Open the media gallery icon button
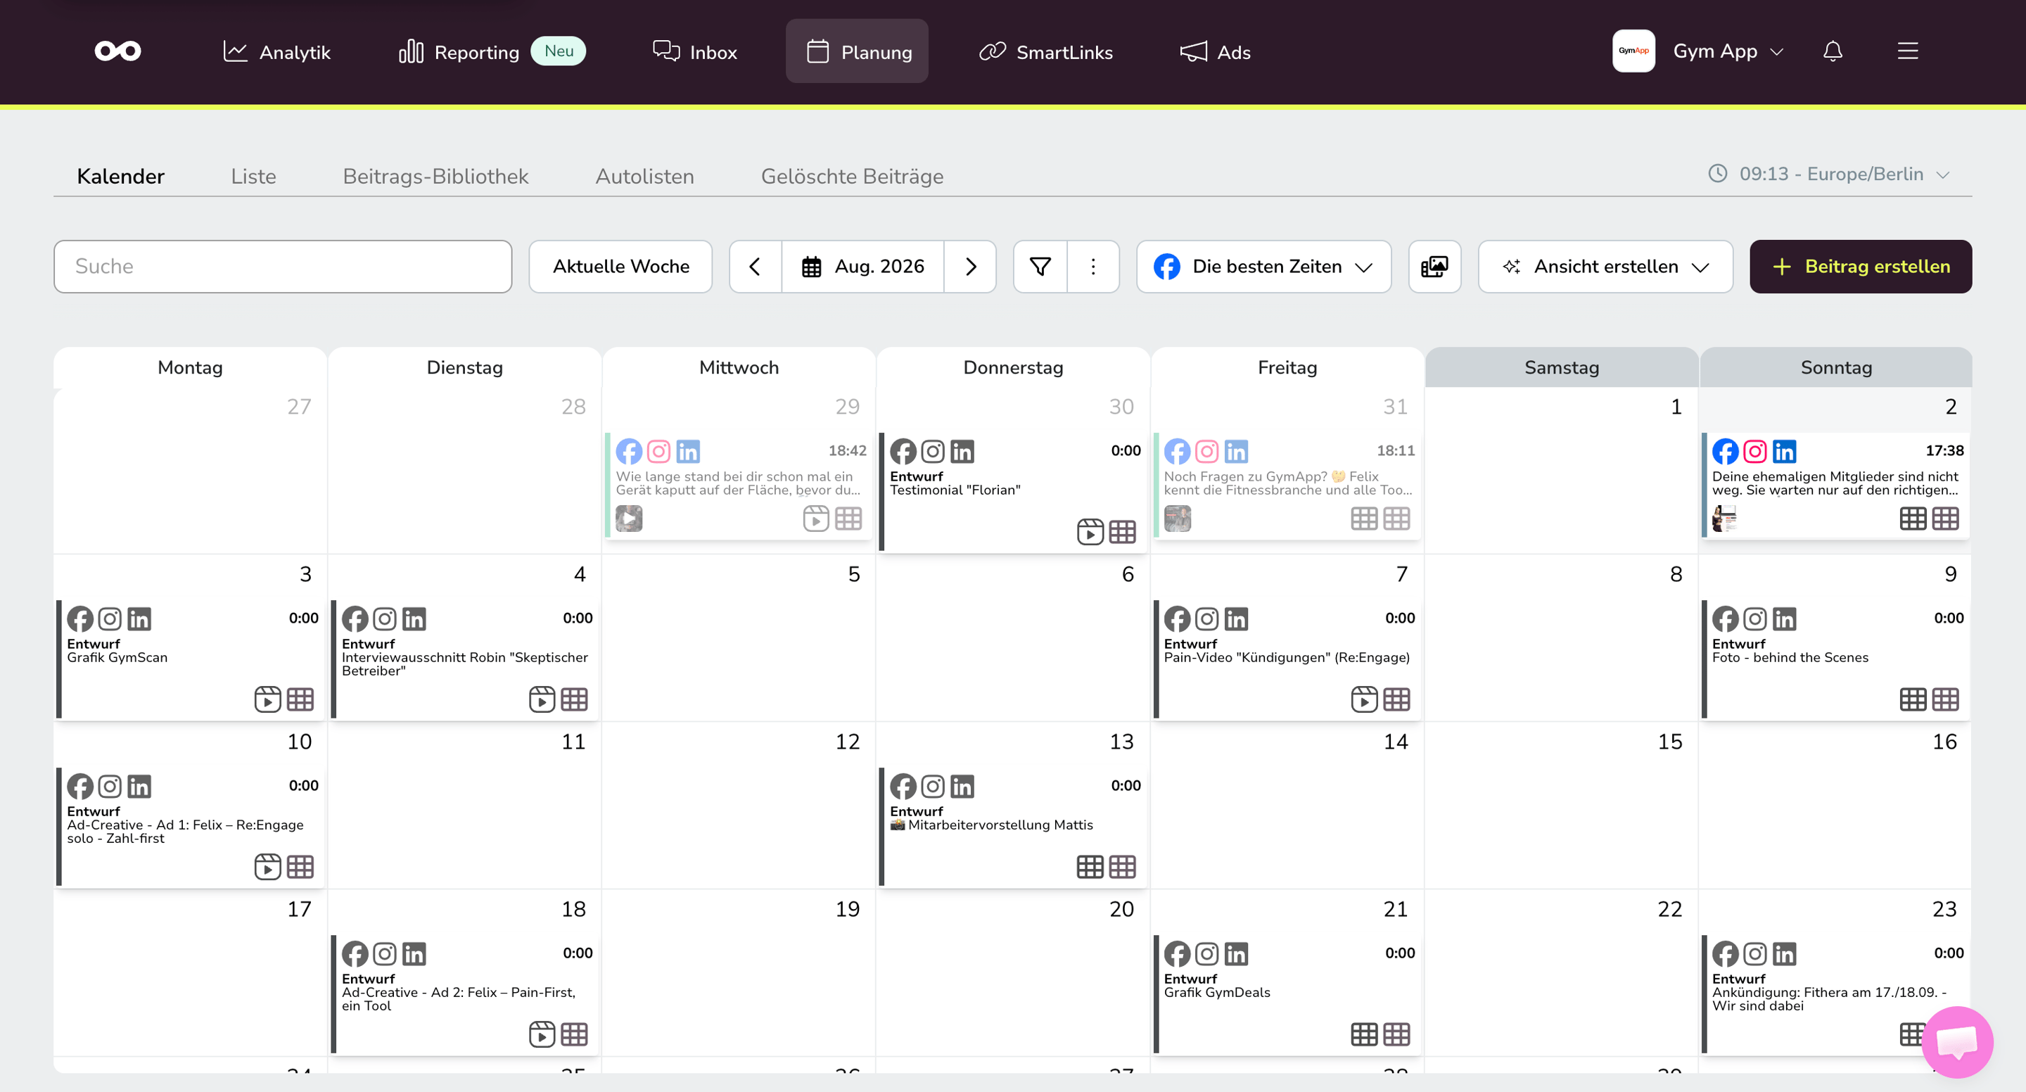This screenshot has width=2026, height=1092. (x=1434, y=267)
